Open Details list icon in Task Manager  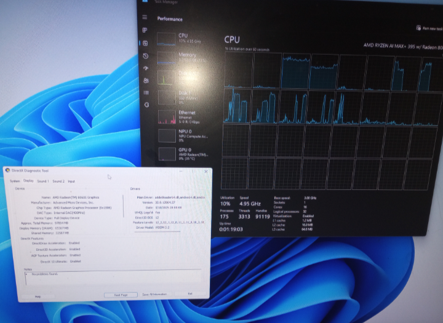(x=146, y=93)
